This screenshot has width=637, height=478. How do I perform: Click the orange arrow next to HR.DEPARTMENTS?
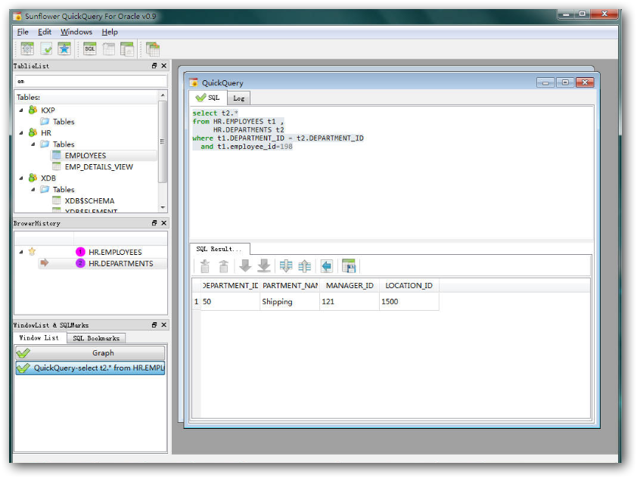45,262
